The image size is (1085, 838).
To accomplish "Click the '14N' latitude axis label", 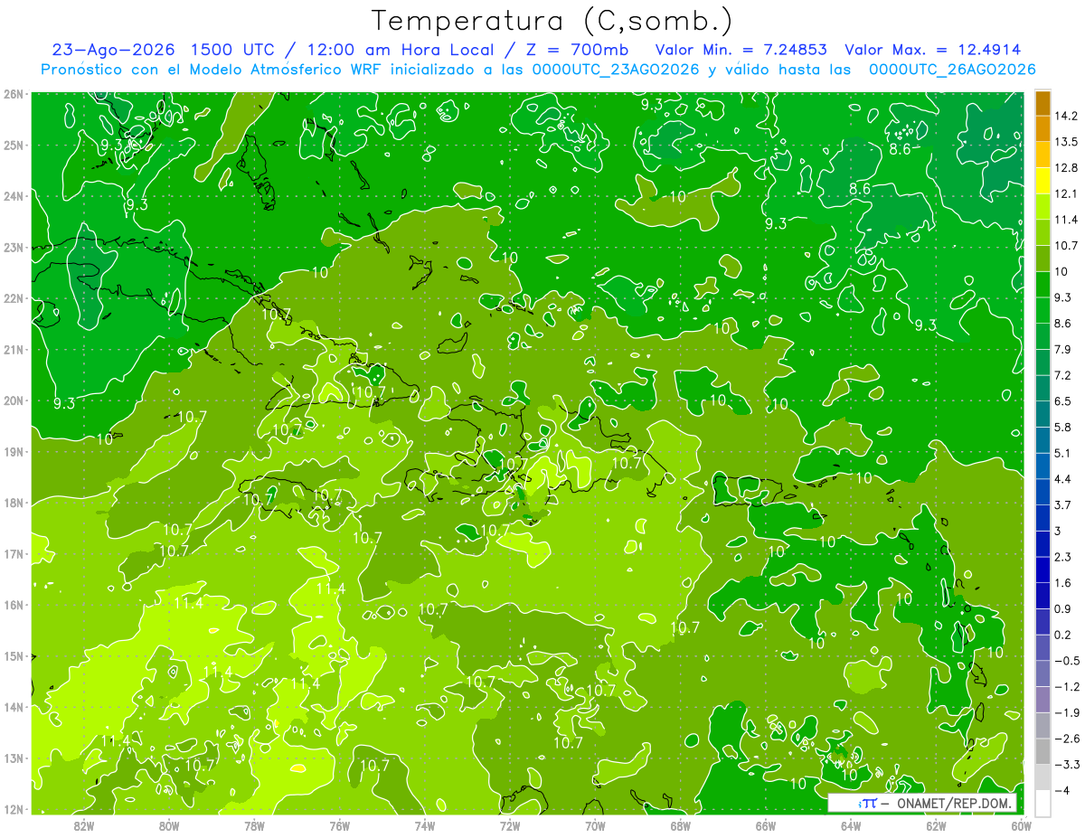I will [13, 707].
